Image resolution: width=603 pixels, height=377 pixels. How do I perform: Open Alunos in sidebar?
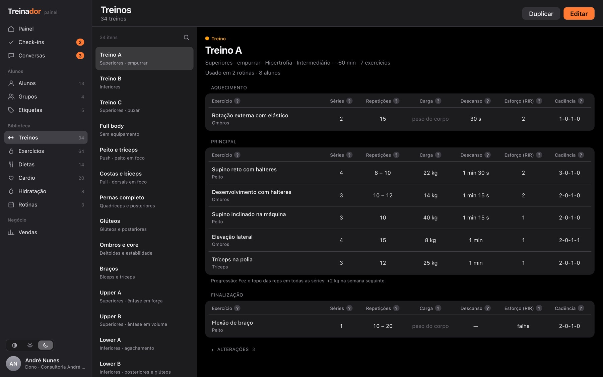click(46, 83)
